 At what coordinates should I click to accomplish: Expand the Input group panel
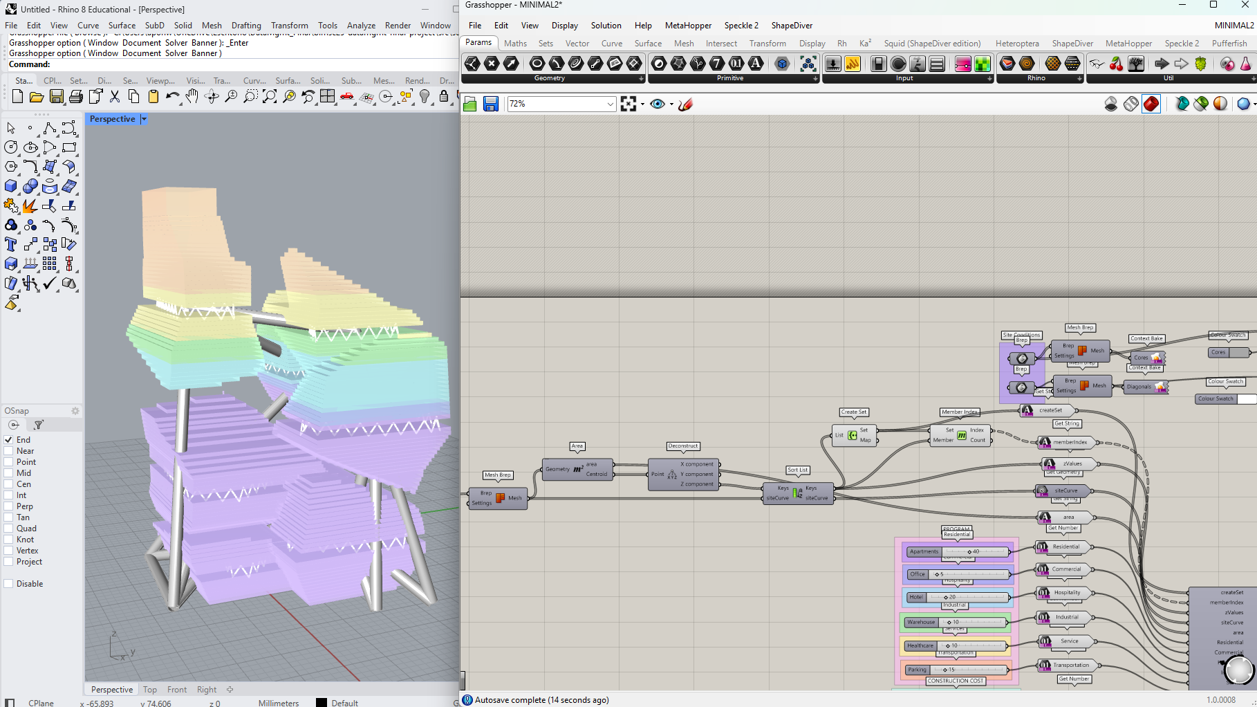pos(990,78)
